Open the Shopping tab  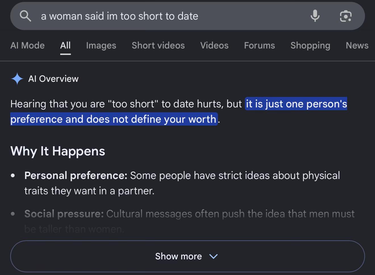click(311, 45)
